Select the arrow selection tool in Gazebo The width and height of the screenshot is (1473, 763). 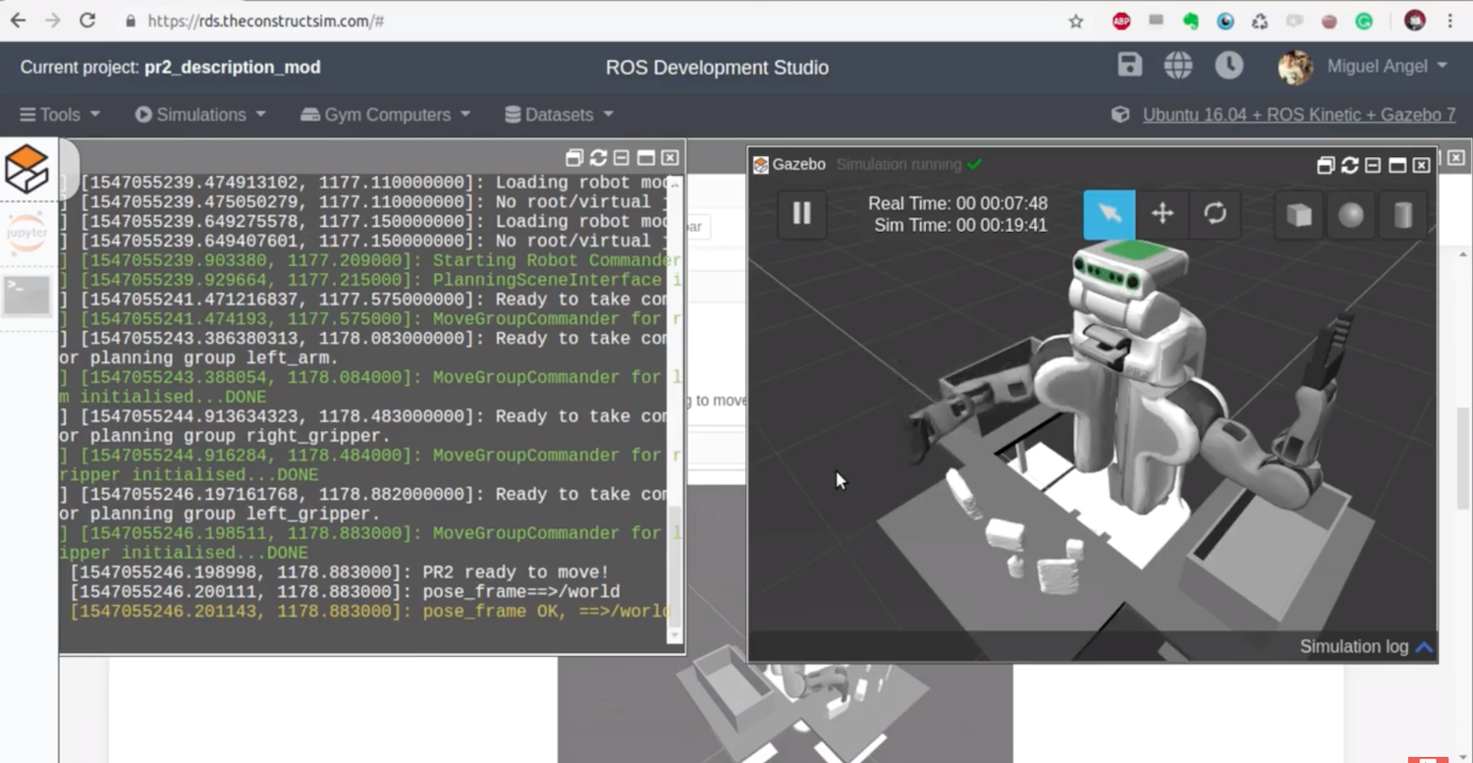click(1109, 214)
